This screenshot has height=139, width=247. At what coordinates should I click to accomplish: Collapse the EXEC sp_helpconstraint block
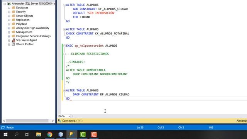click(x=64, y=46)
